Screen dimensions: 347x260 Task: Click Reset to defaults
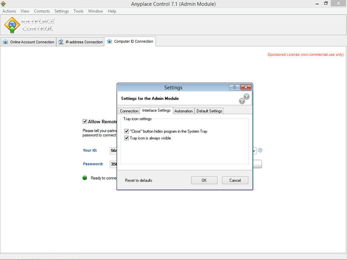click(x=138, y=180)
